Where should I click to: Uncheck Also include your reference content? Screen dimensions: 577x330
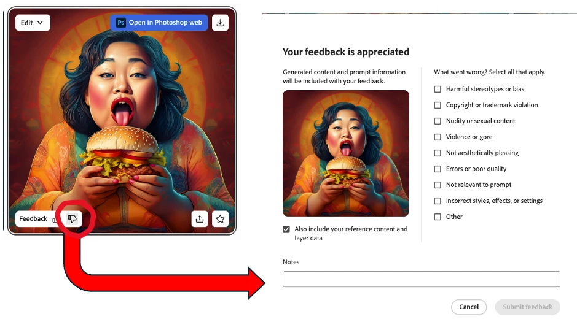[286, 229]
